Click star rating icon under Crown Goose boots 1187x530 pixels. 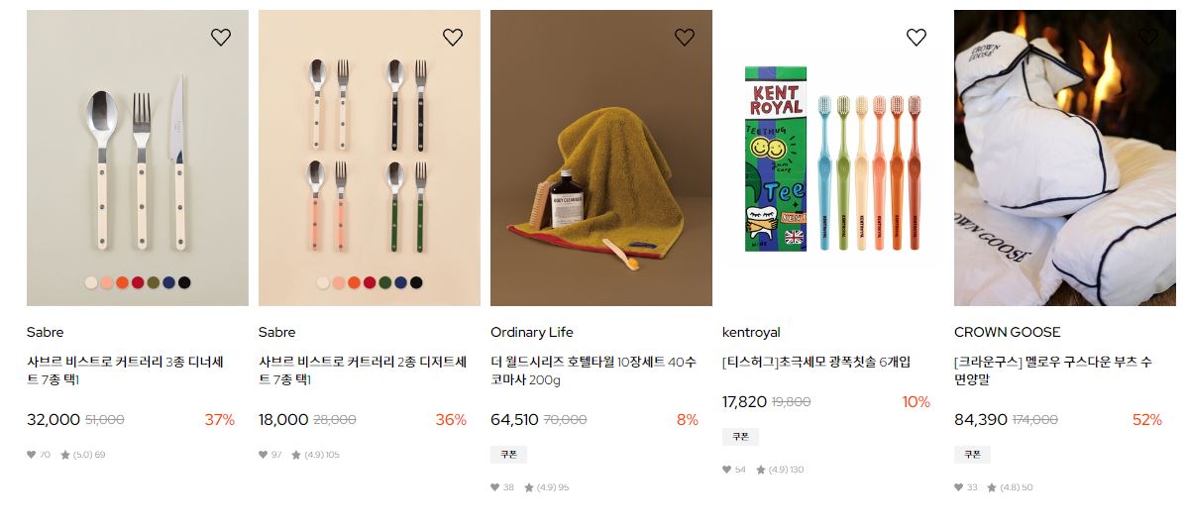(992, 487)
